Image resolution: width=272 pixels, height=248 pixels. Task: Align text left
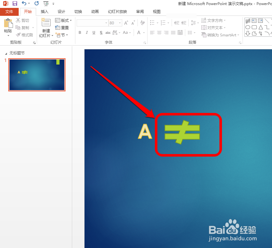pos(152,32)
